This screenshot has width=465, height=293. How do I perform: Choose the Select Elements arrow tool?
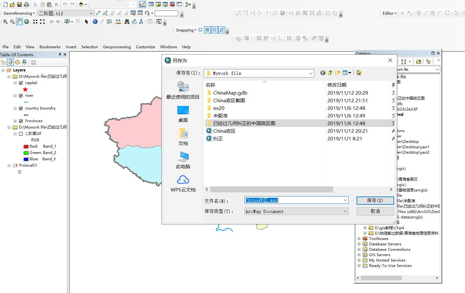coord(86,22)
